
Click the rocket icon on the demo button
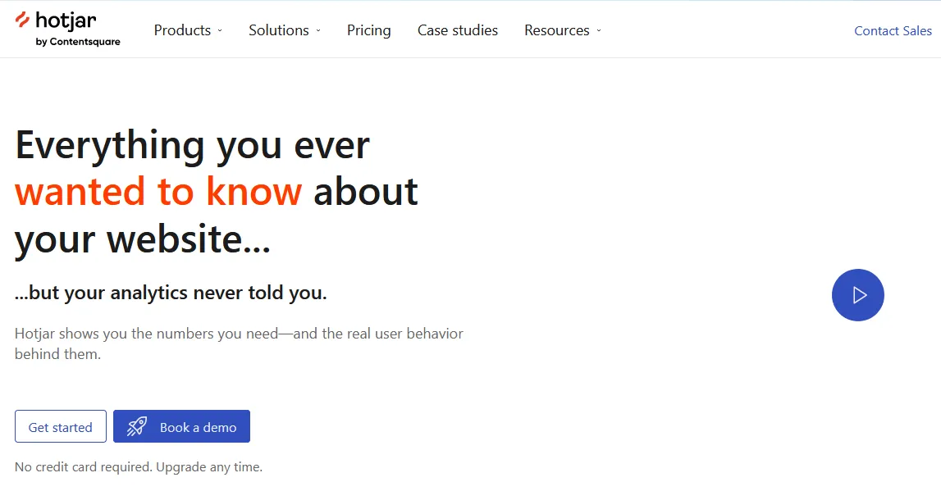[x=137, y=426]
